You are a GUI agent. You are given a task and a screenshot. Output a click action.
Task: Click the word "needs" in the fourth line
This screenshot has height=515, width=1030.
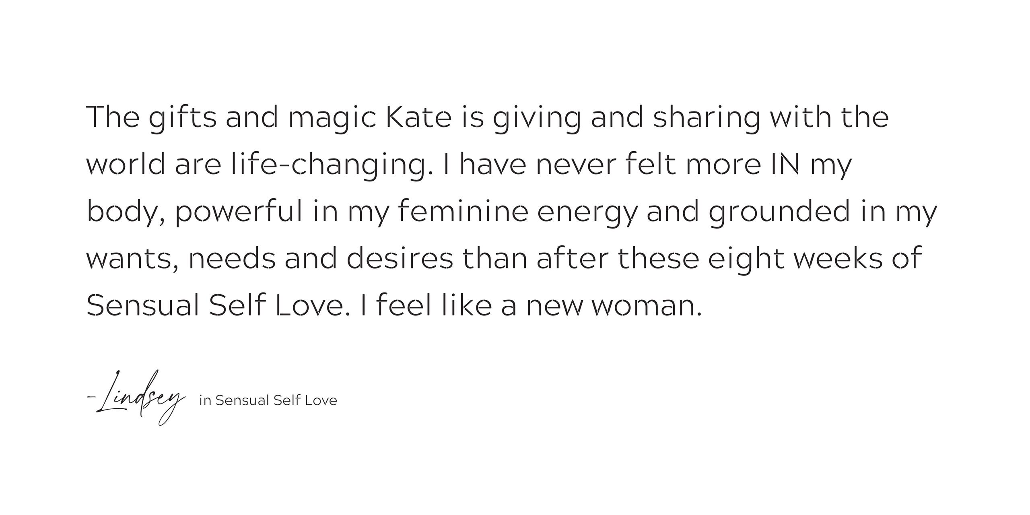232,258
